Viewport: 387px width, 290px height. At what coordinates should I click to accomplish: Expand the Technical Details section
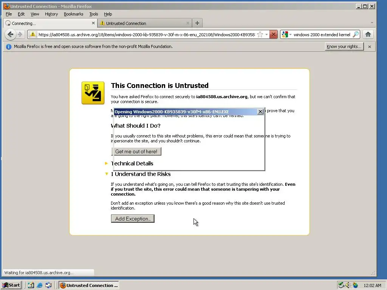point(106,163)
